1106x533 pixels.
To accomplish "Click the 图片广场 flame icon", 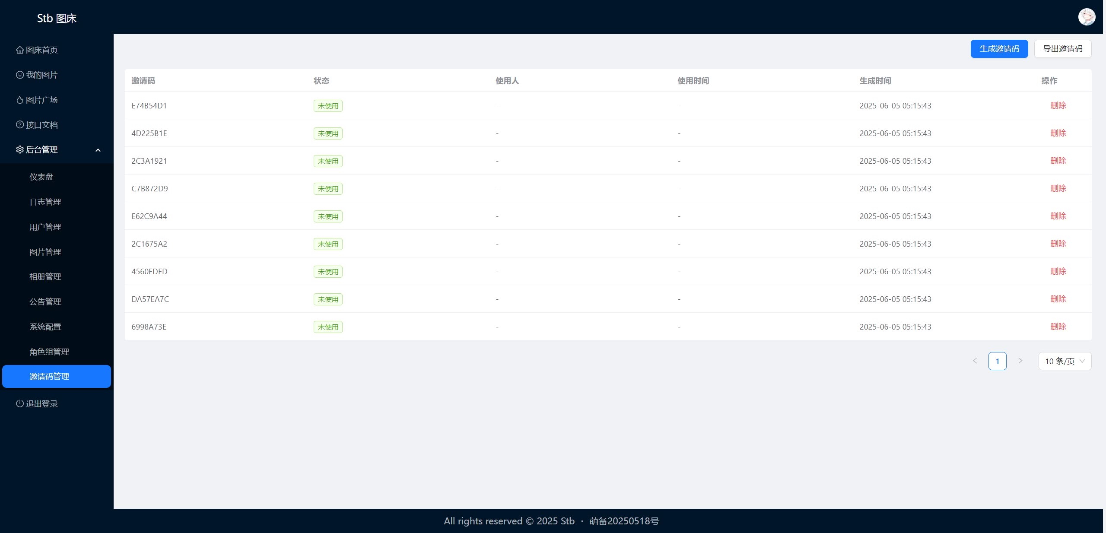I will click(19, 100).
